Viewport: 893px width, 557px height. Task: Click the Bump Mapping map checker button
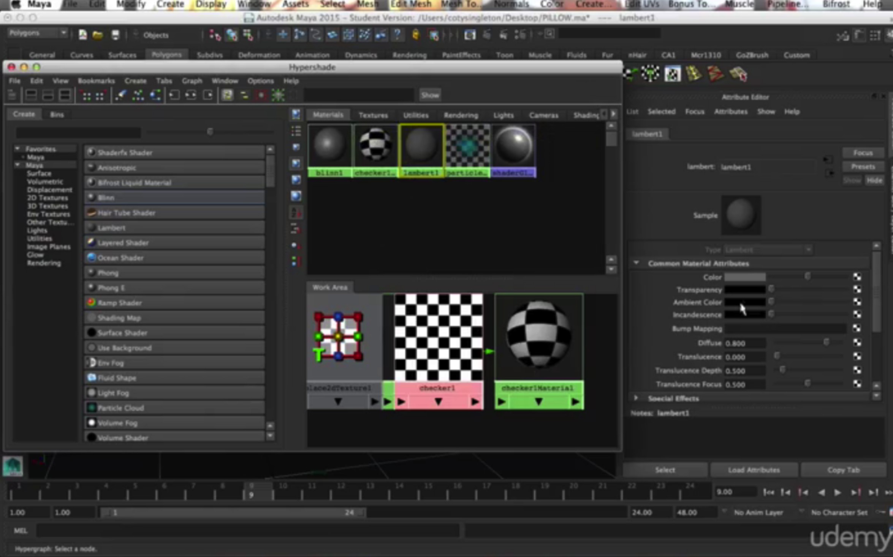pos(857,328)
